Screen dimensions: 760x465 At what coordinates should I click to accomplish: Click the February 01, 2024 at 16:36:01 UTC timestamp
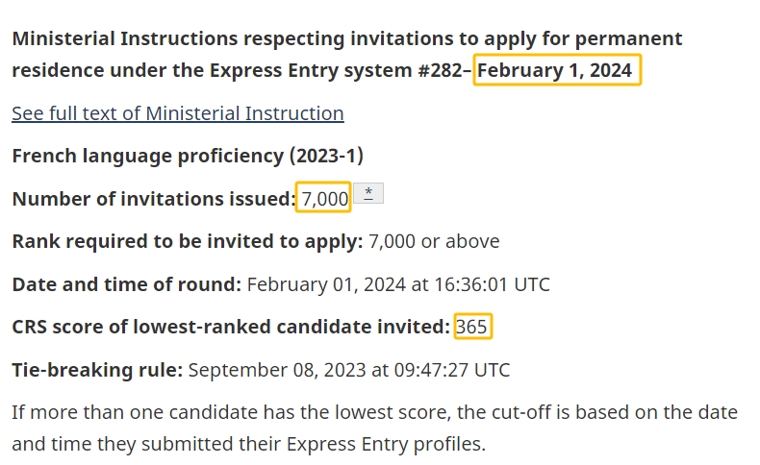tap(398, 284)
